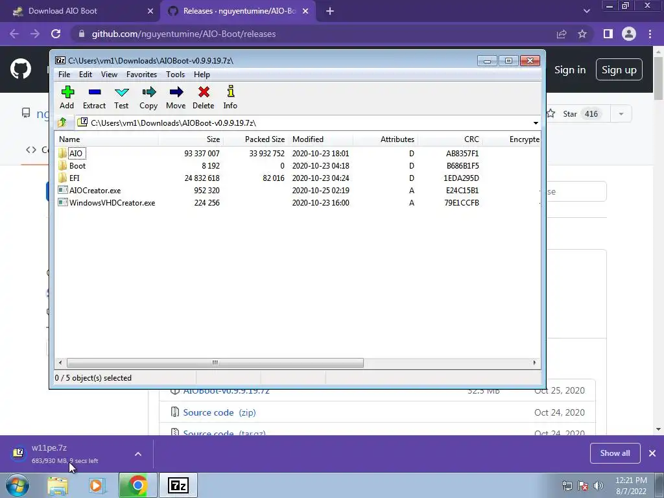Open the Favorites menu
This screenshot has width=664, height=498.
(141, 75)
